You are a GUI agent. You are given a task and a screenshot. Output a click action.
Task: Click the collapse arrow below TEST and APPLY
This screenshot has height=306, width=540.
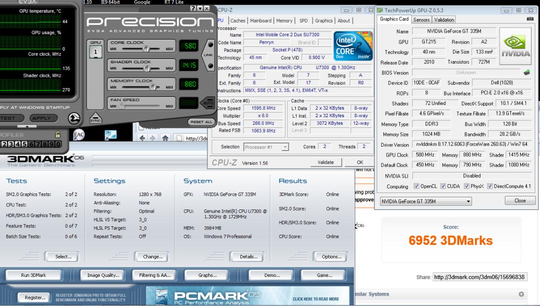tap(27, 127)
